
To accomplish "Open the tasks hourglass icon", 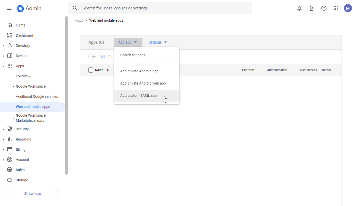I will [x=312, y=8].
